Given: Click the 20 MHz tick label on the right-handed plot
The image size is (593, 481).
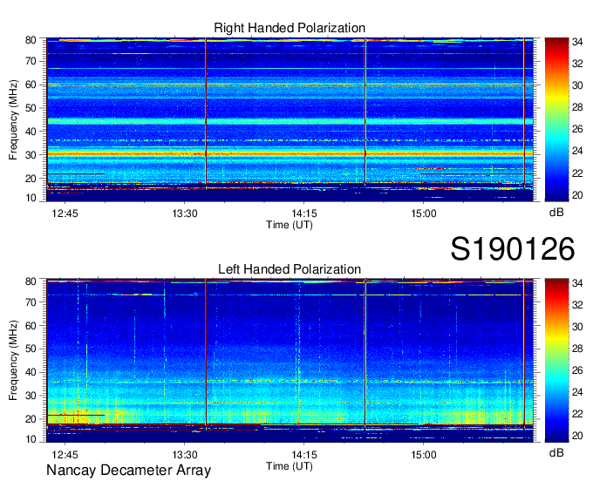Looking at the screenshot, I should coord(31,179).
